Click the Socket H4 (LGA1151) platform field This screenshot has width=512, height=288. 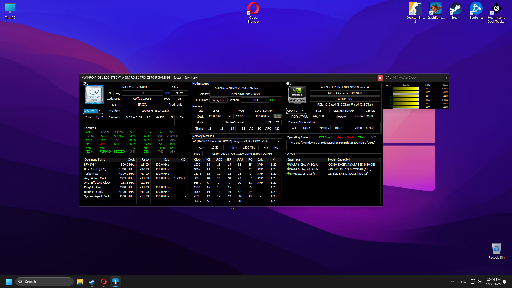click(155, 111)
